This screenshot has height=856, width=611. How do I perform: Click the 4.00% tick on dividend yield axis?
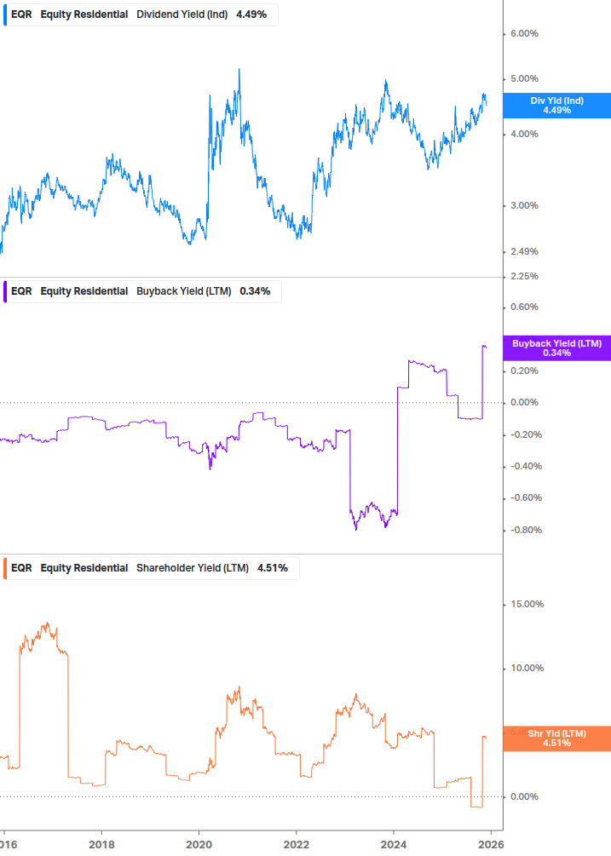point(524,135)
